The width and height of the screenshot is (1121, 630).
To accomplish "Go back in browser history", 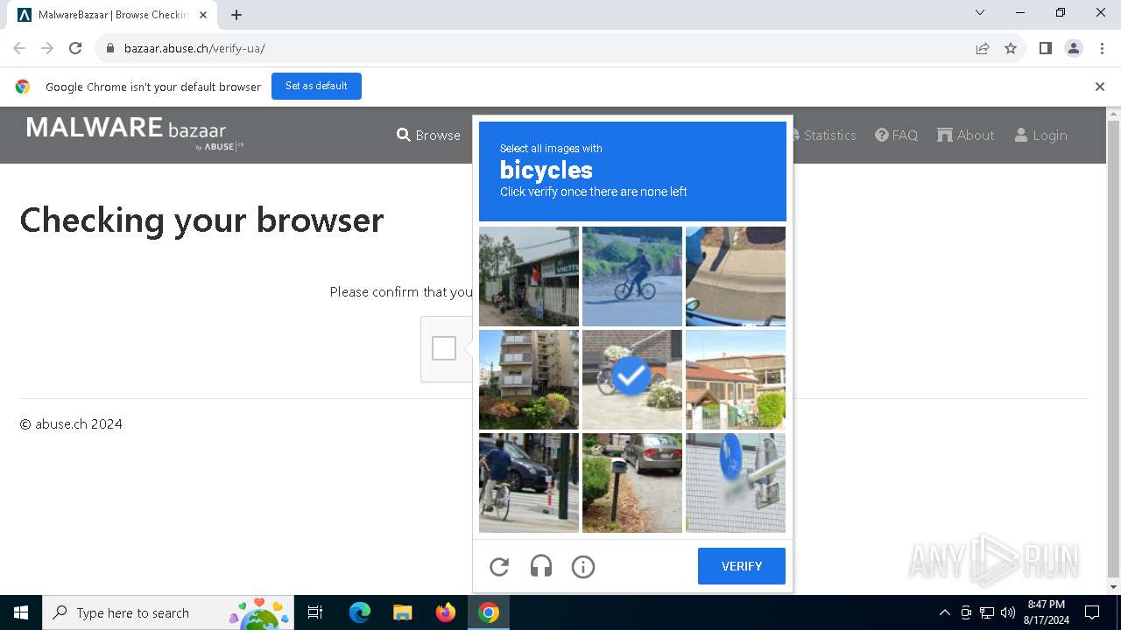I will point(19,48).
